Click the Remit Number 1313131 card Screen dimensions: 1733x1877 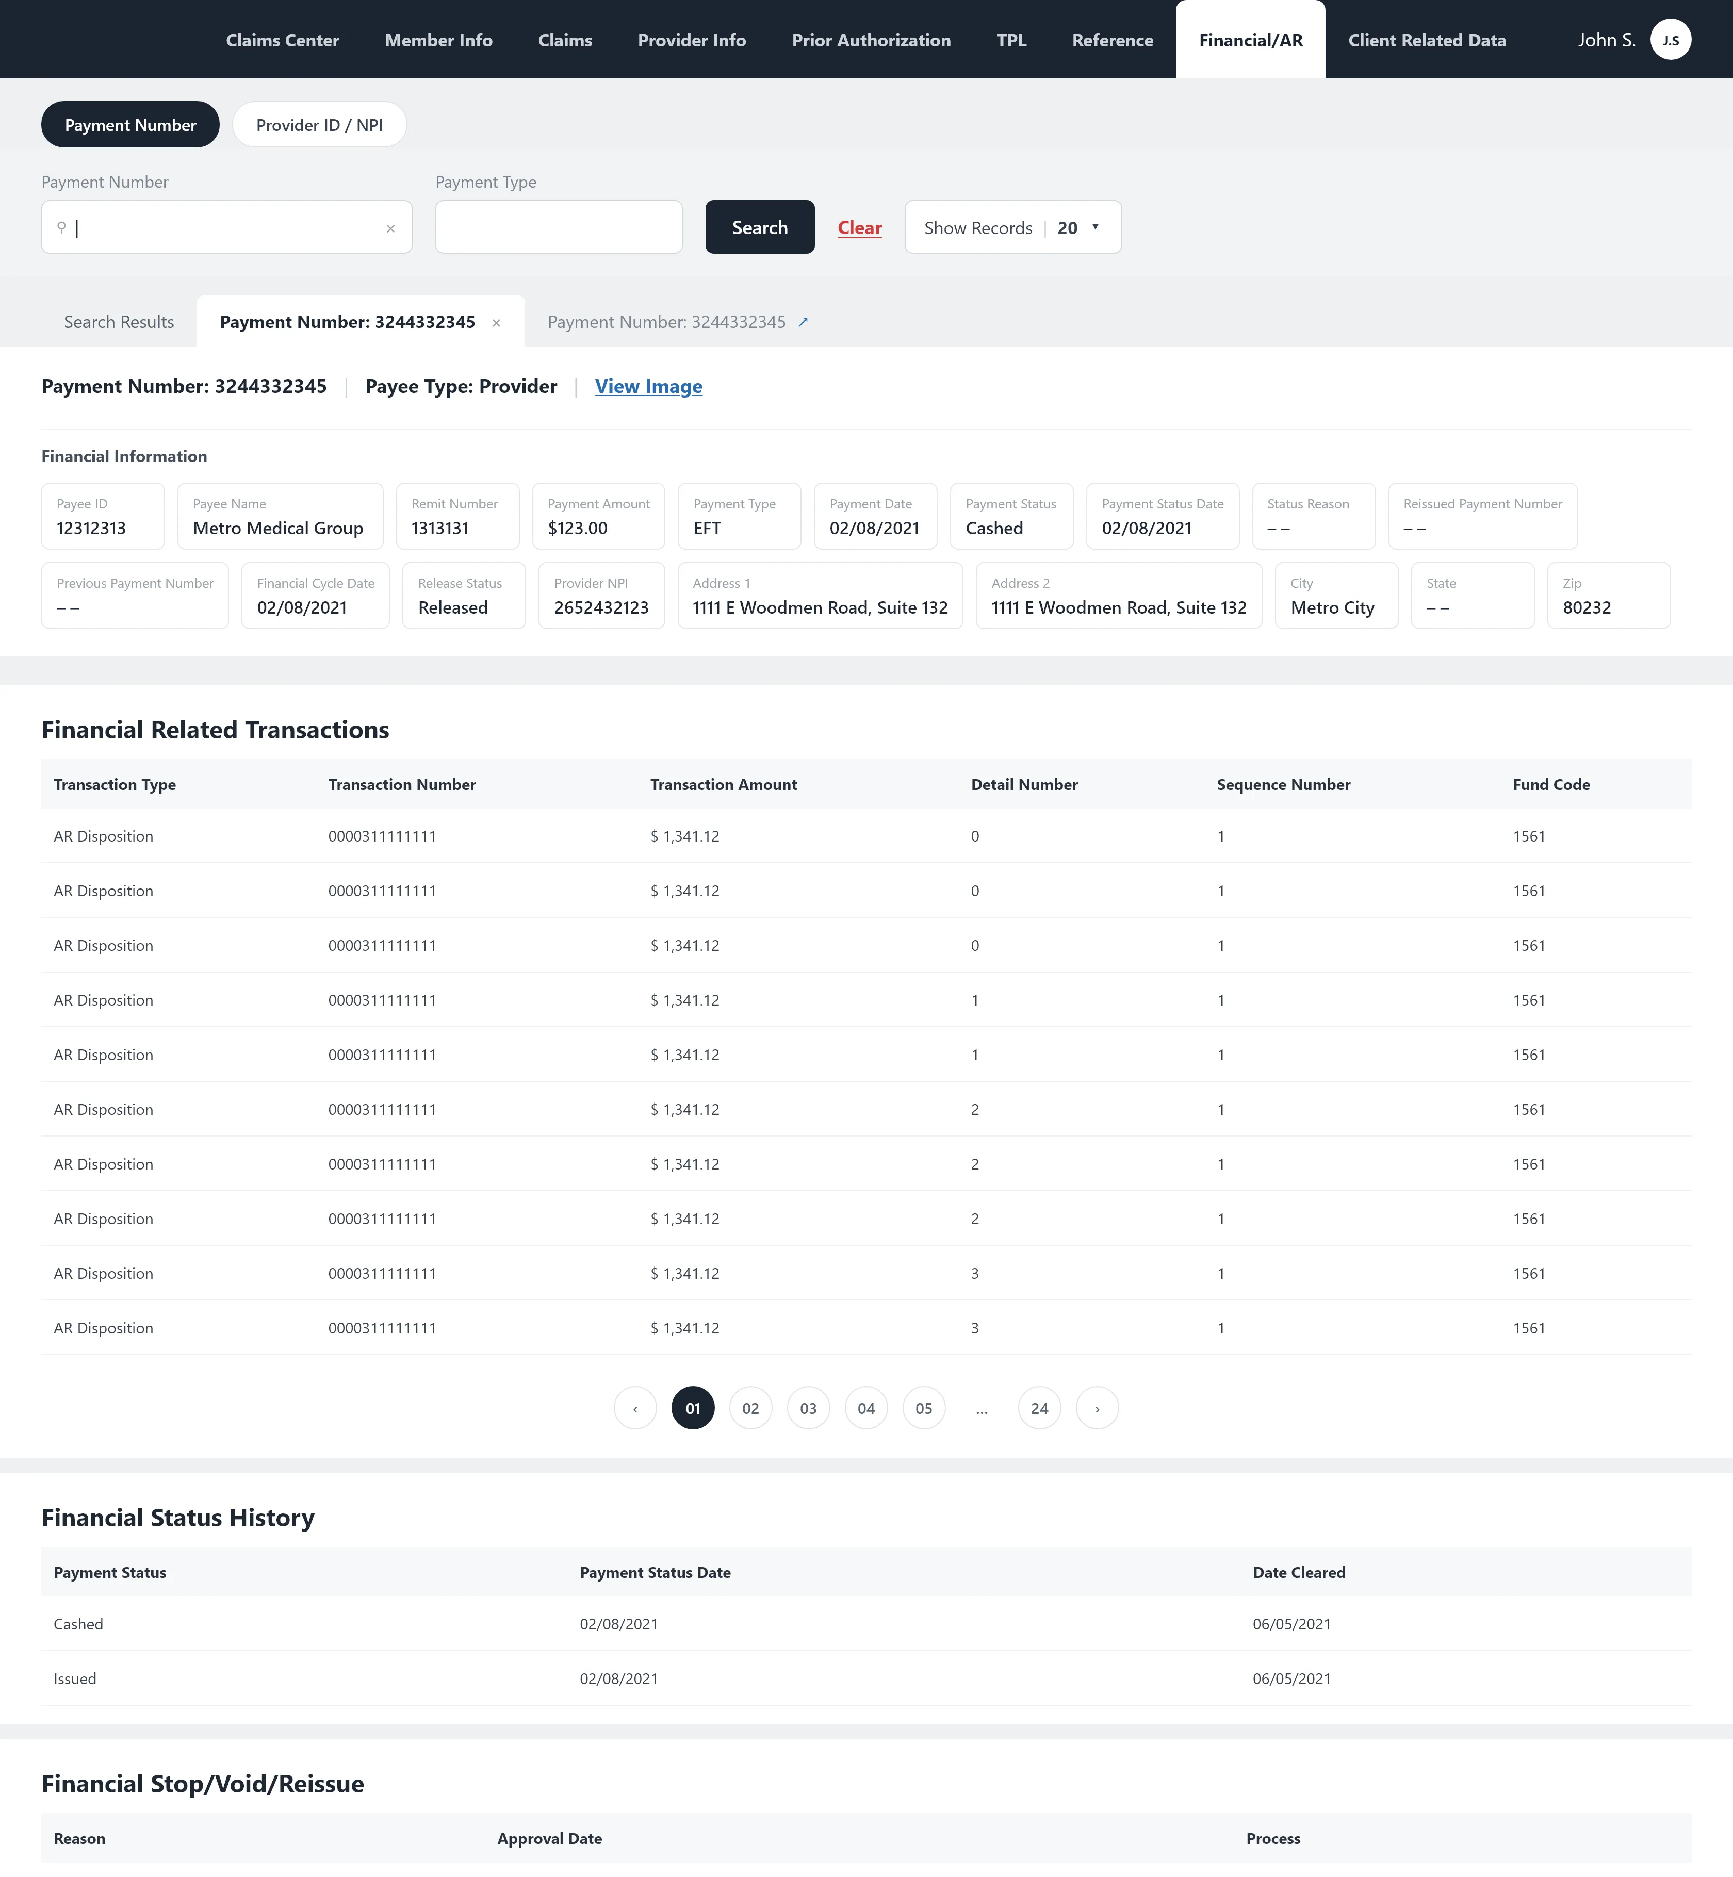[x=457, y=517]
